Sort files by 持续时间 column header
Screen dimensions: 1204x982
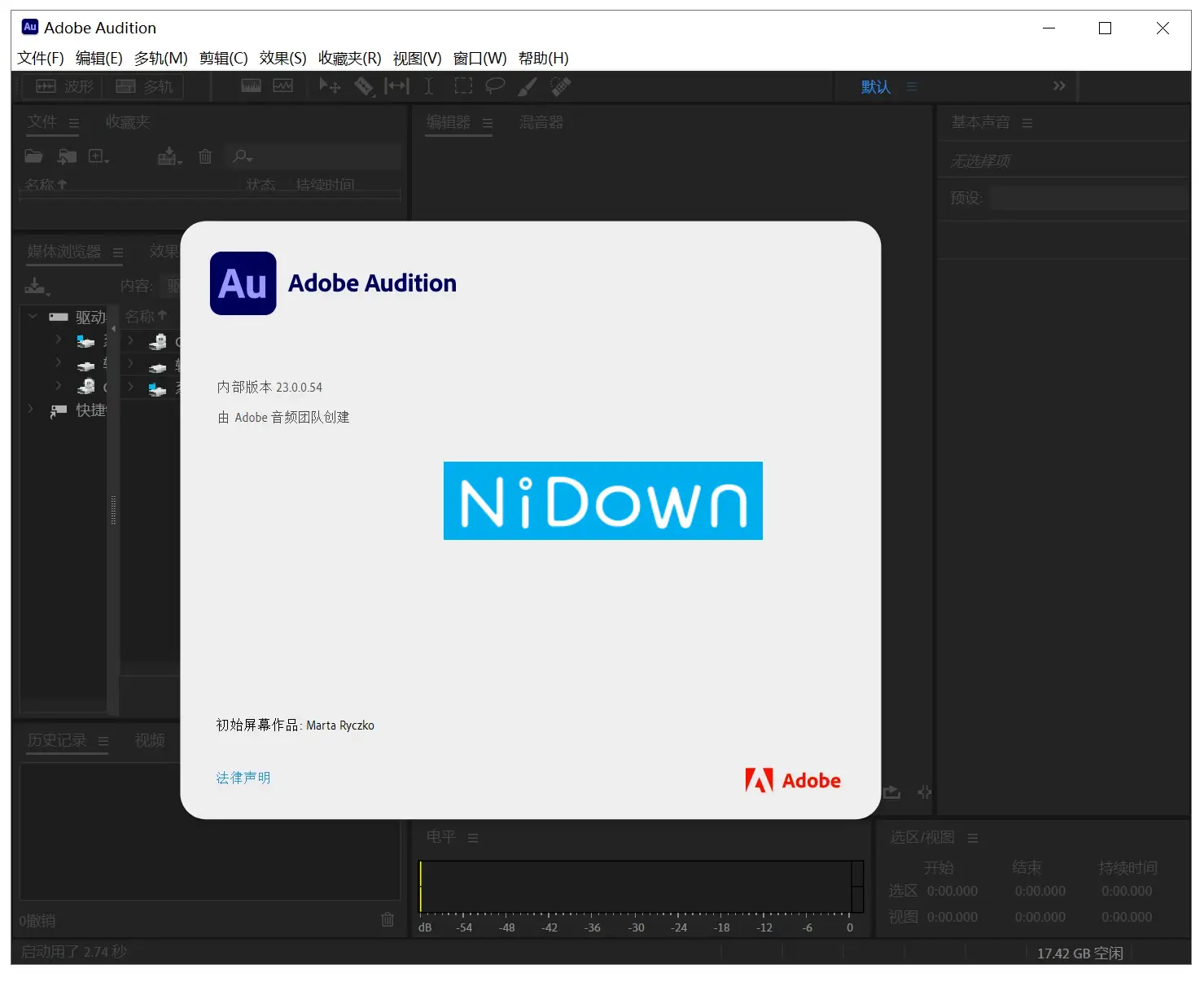(x=325, y=185)
